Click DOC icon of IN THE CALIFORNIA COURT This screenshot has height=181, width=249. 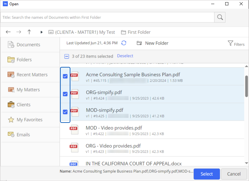click(x=74, y=163)
